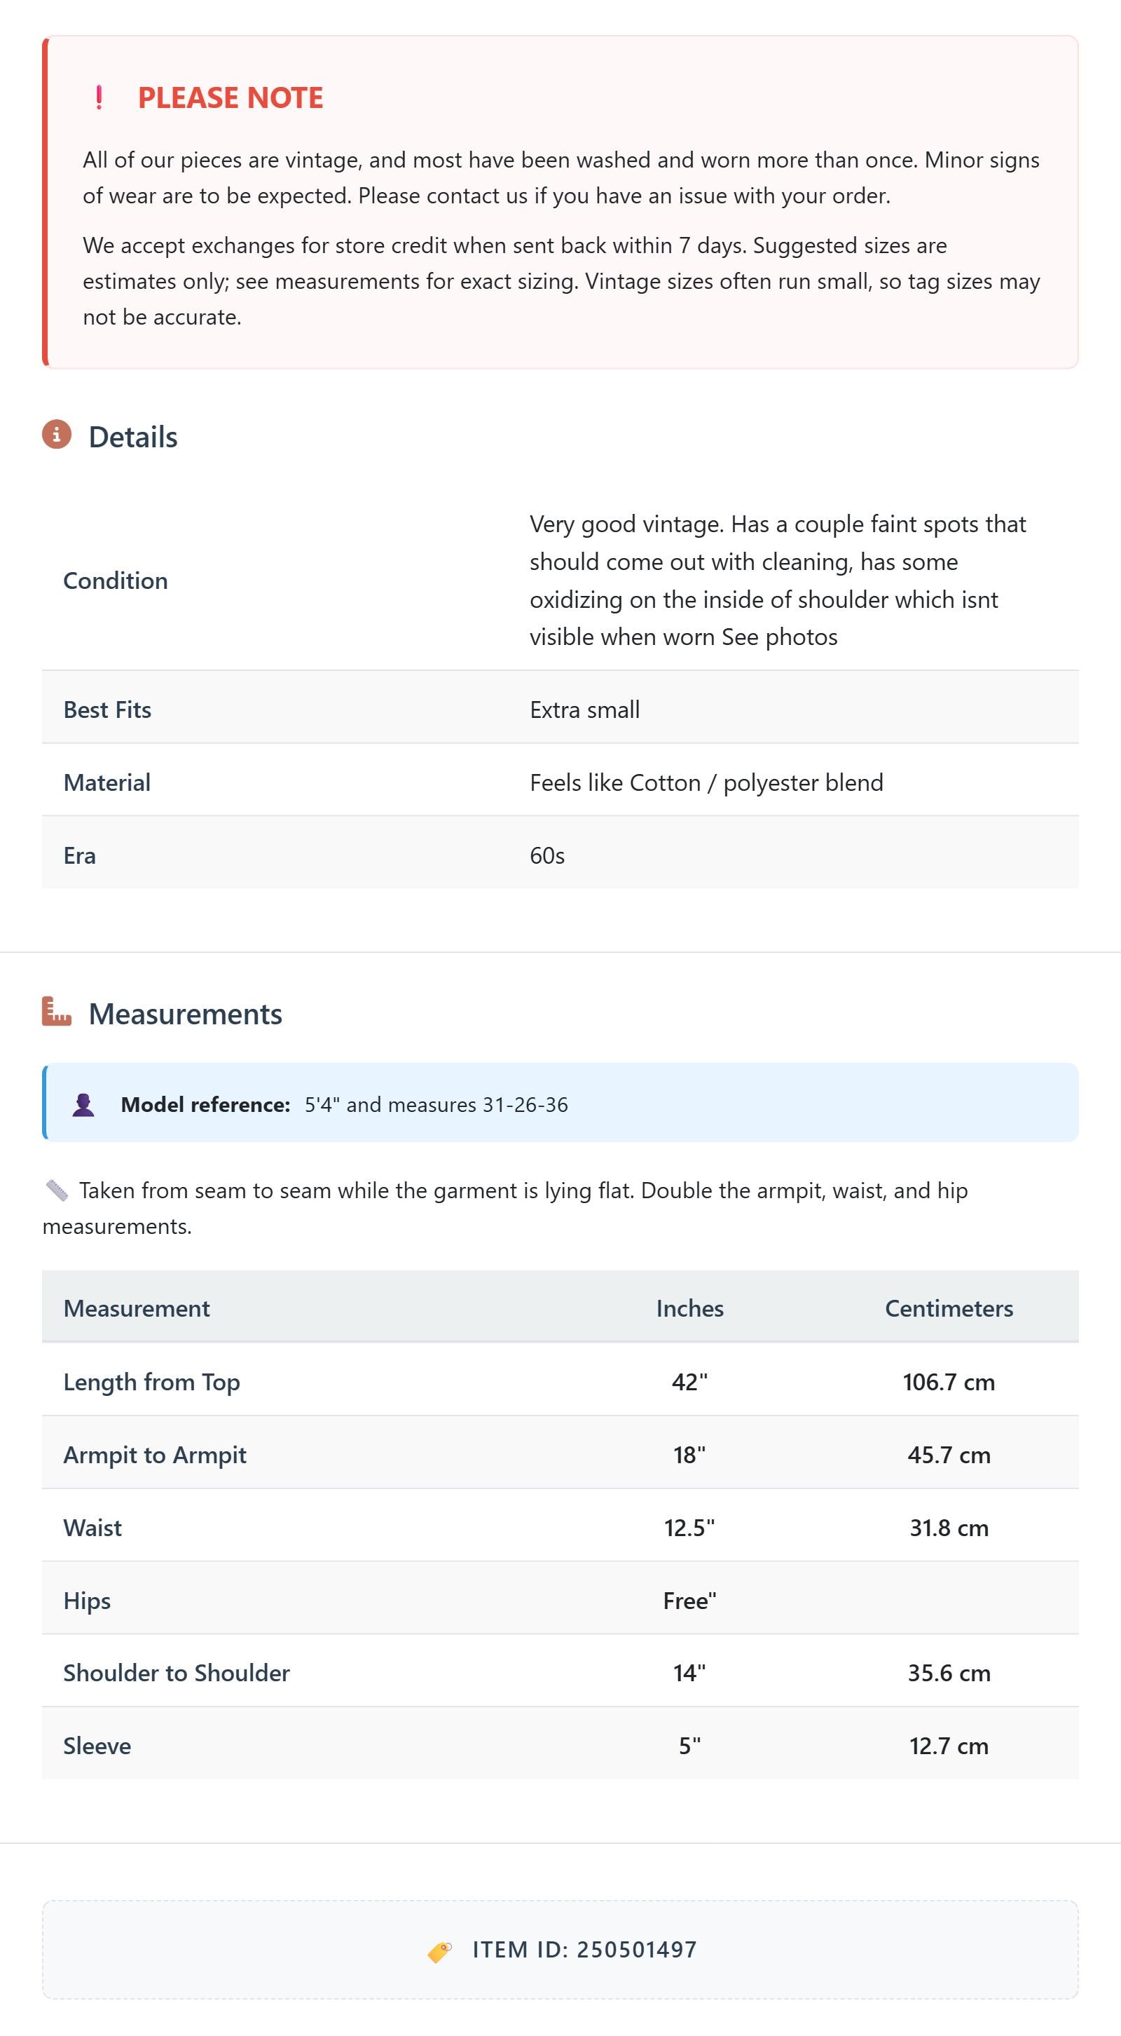Viewport: 1121px width, 2036px height.
Task: Select the PLEASE NOTE heading
Action: (x=231, y=97)
